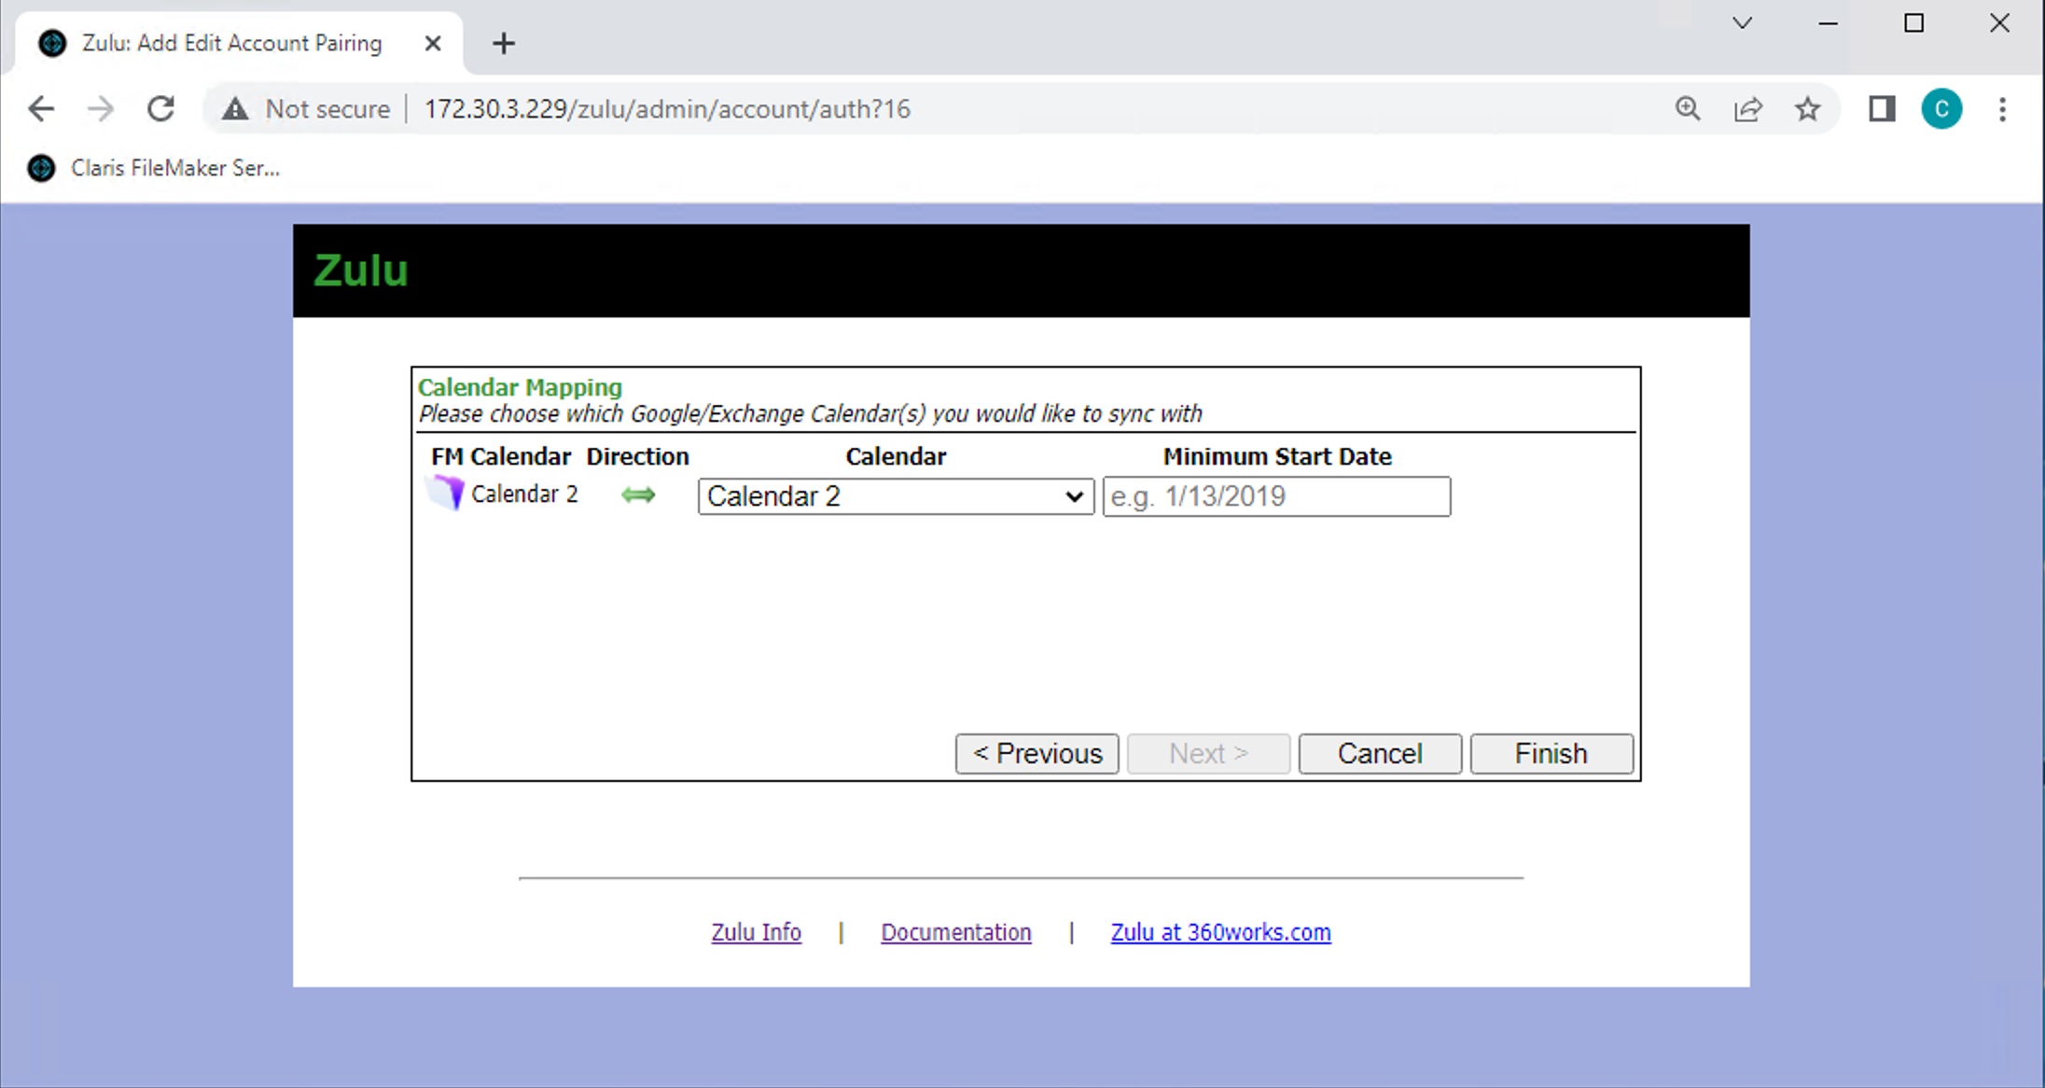Minimize the Chrome window

1828,23
